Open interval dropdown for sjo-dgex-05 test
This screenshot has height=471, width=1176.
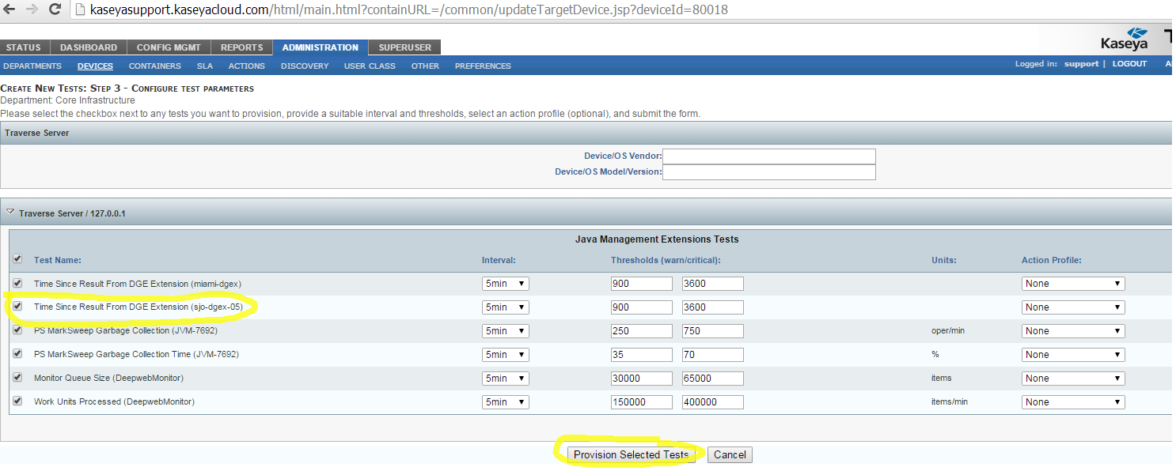(506, 307)
